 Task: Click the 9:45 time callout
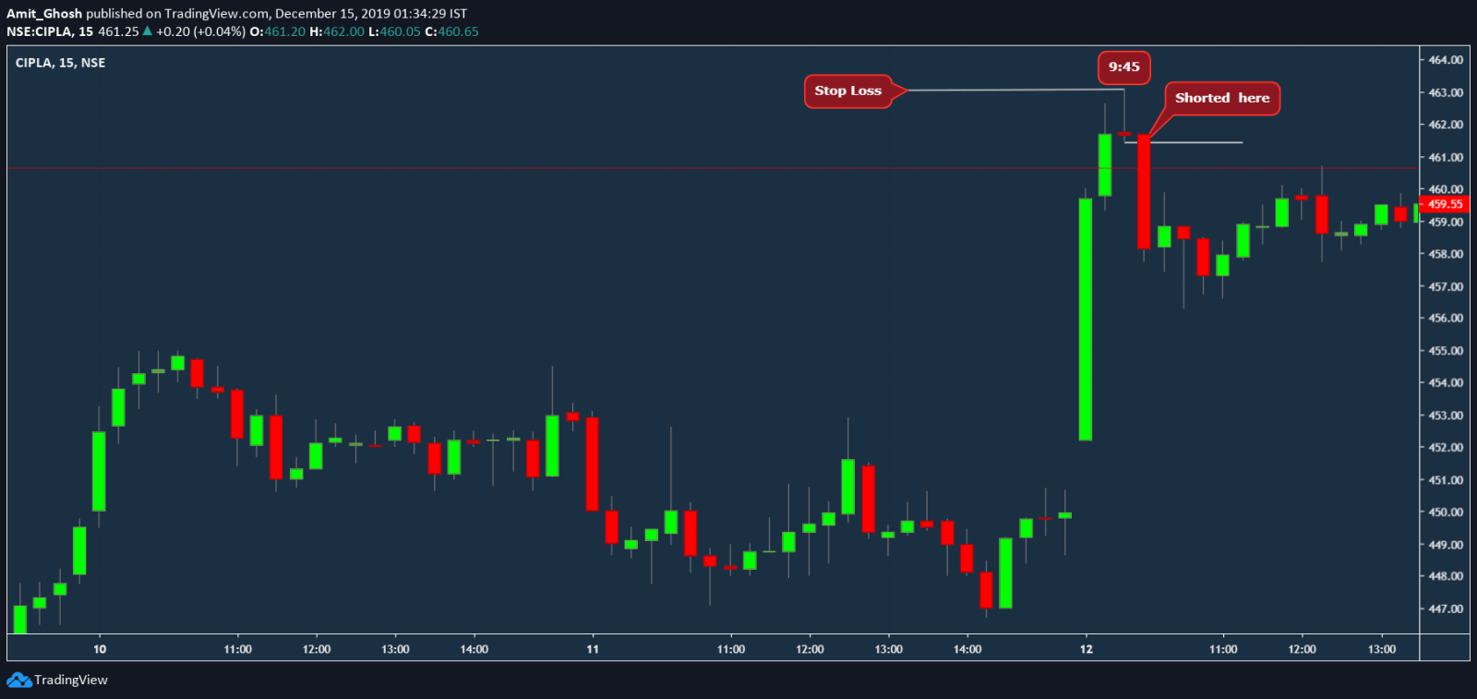tap(1123, 66)
